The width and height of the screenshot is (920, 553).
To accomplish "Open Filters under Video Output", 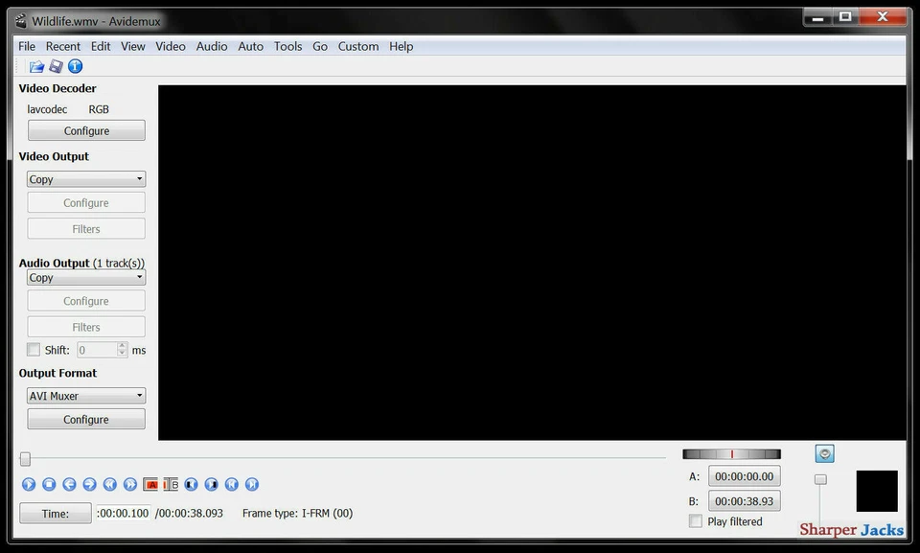I will (85, 228).
